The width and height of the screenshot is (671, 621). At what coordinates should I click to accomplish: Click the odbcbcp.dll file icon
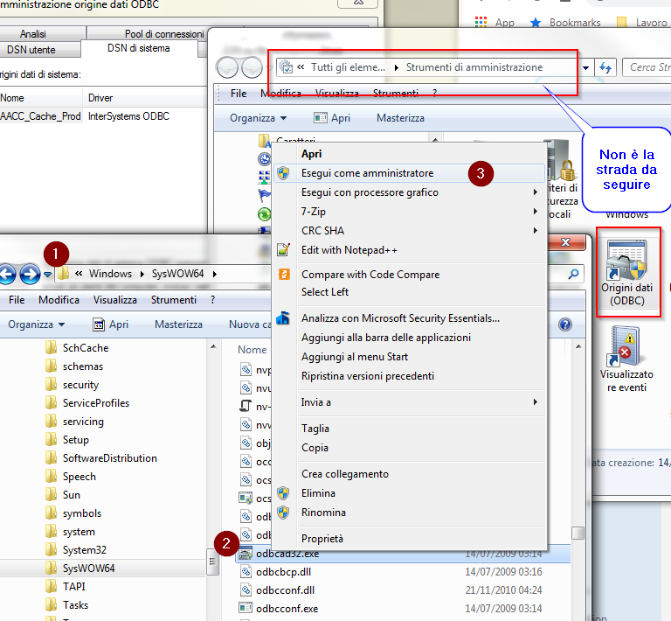[246, 572]
